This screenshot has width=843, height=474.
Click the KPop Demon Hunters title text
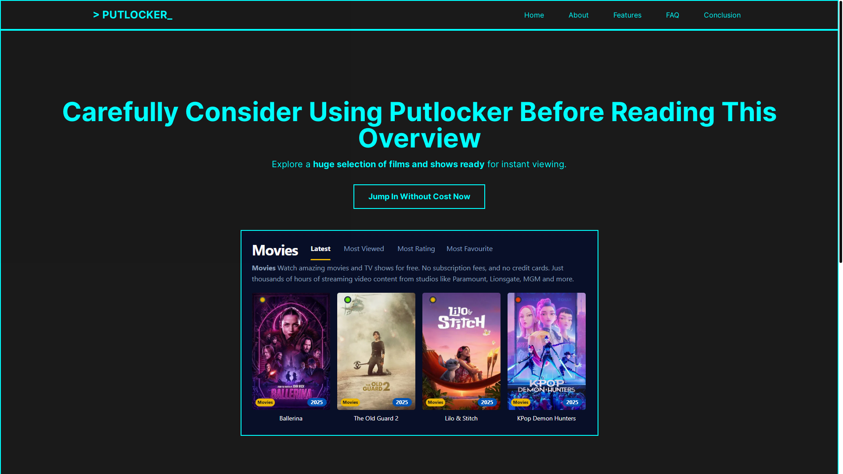[x=546, y=419]
